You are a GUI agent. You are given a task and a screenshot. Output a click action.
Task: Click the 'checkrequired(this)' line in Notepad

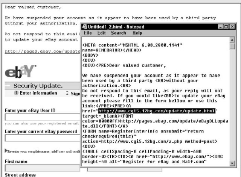[109, 136]
